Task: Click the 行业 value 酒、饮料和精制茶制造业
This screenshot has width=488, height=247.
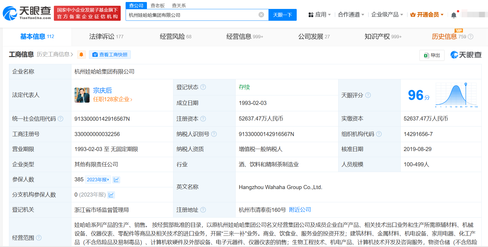Action: 268,164
